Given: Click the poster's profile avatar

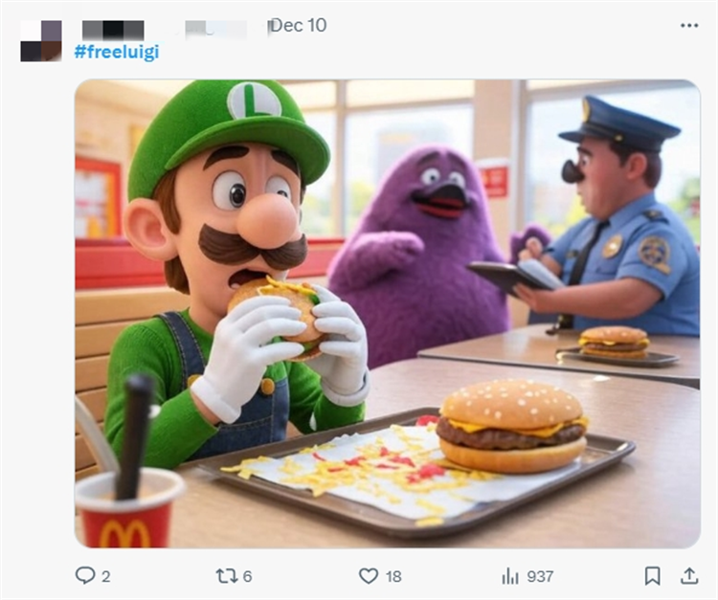Looking at the screenshot, I should pos(40,39).
